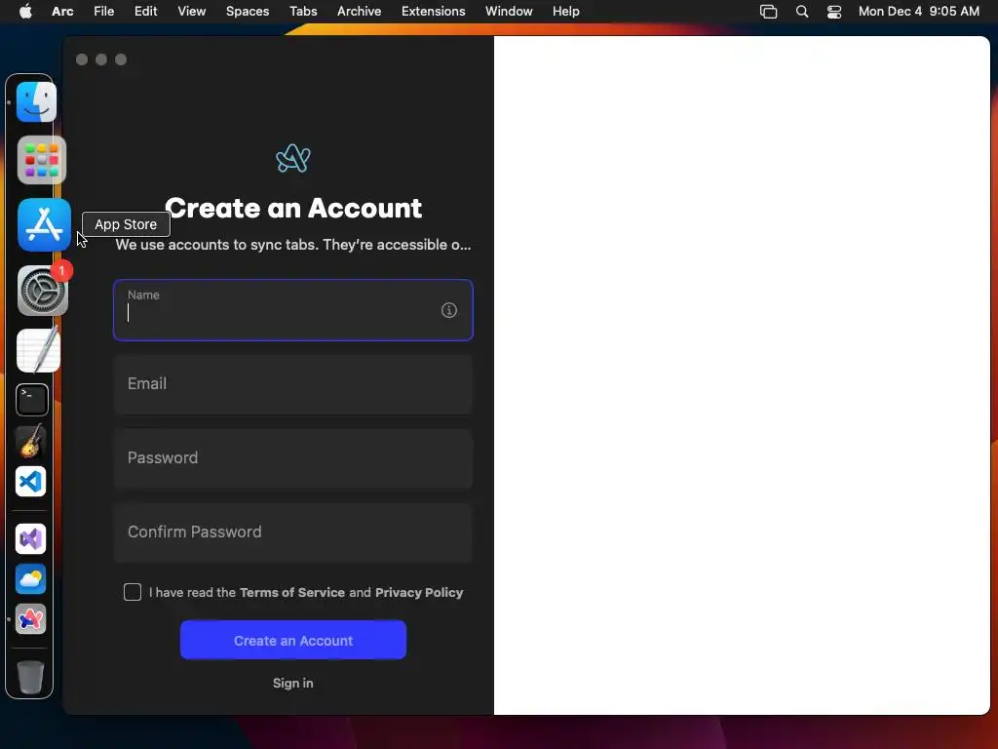
Task: Click into the Password field
Action: pos(292,458)
